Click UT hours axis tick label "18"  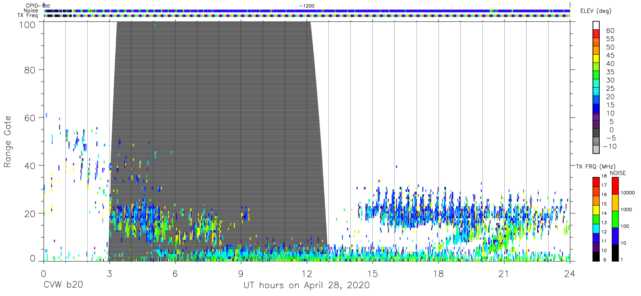tap(438, 274)
